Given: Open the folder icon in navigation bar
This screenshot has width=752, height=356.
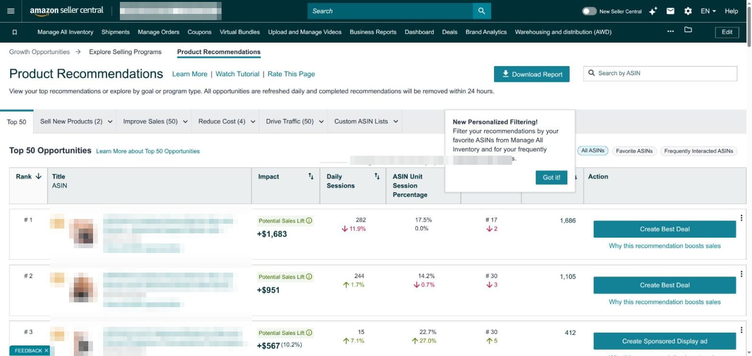Looking at the screenshot, I should pyautogui.click(x=688, y=30).
